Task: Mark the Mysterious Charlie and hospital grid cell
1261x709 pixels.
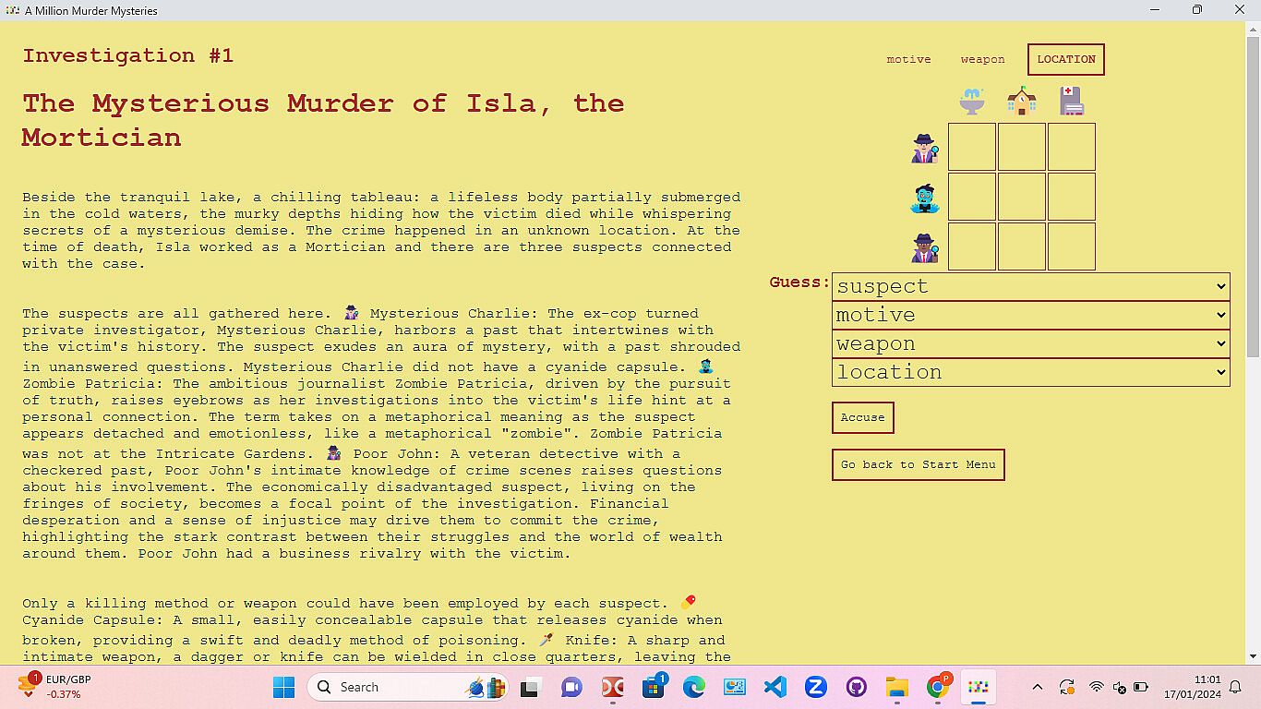Action: pyautogui.click(x=1072, y=147)
